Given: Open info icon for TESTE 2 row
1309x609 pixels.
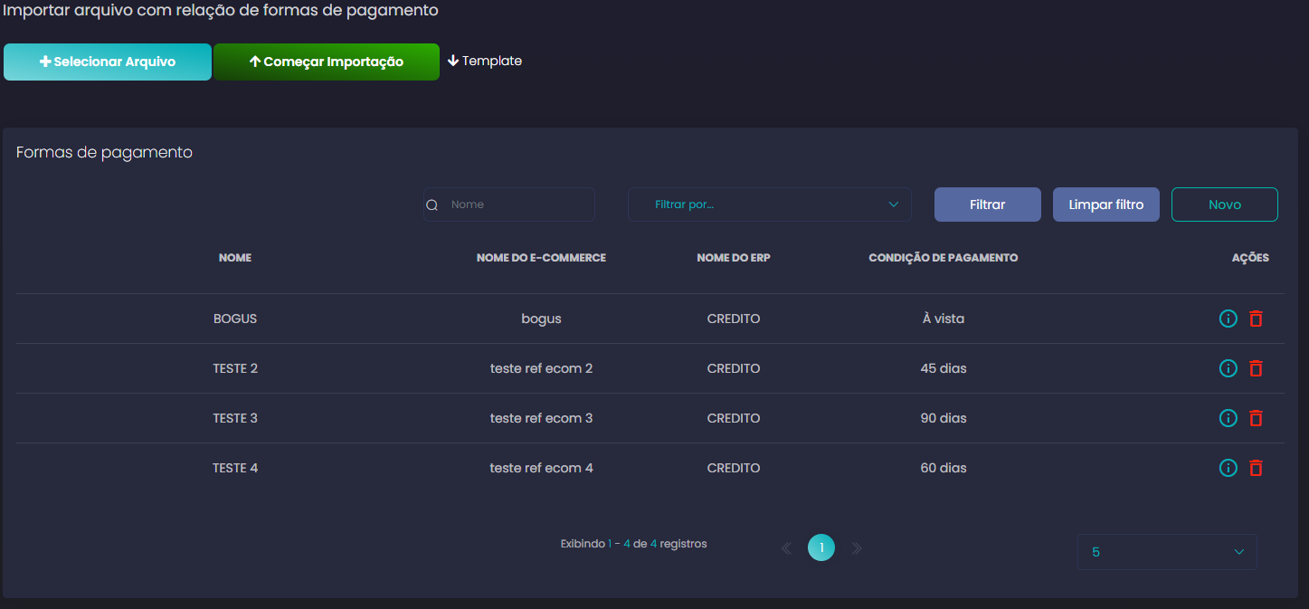Looking at the screenshot, I should [x=1228, y=368].
